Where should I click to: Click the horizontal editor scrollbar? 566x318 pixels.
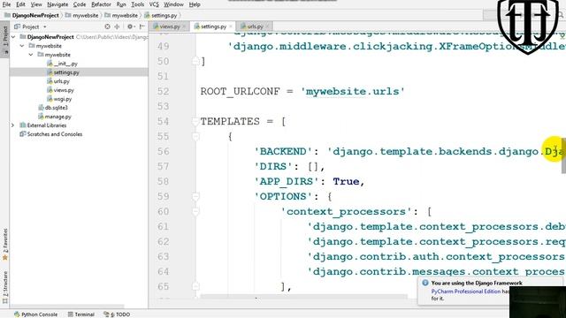304,297
